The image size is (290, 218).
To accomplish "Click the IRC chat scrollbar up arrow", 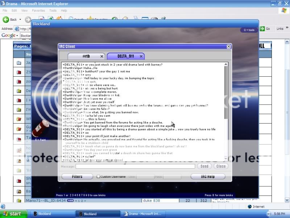I will [x=226, y=64].
